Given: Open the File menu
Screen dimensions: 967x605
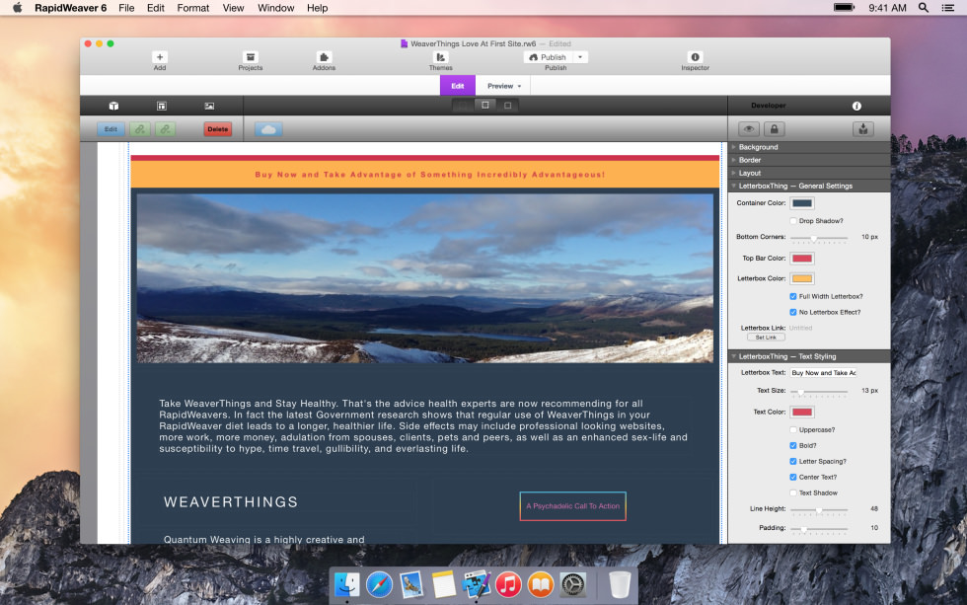Looking at the screenshot, I should [x=126, y=8].
